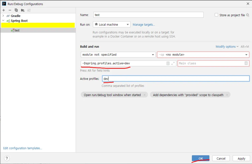Open the Run on Local machine dropdown
The image size is (252, 164).
112,25
